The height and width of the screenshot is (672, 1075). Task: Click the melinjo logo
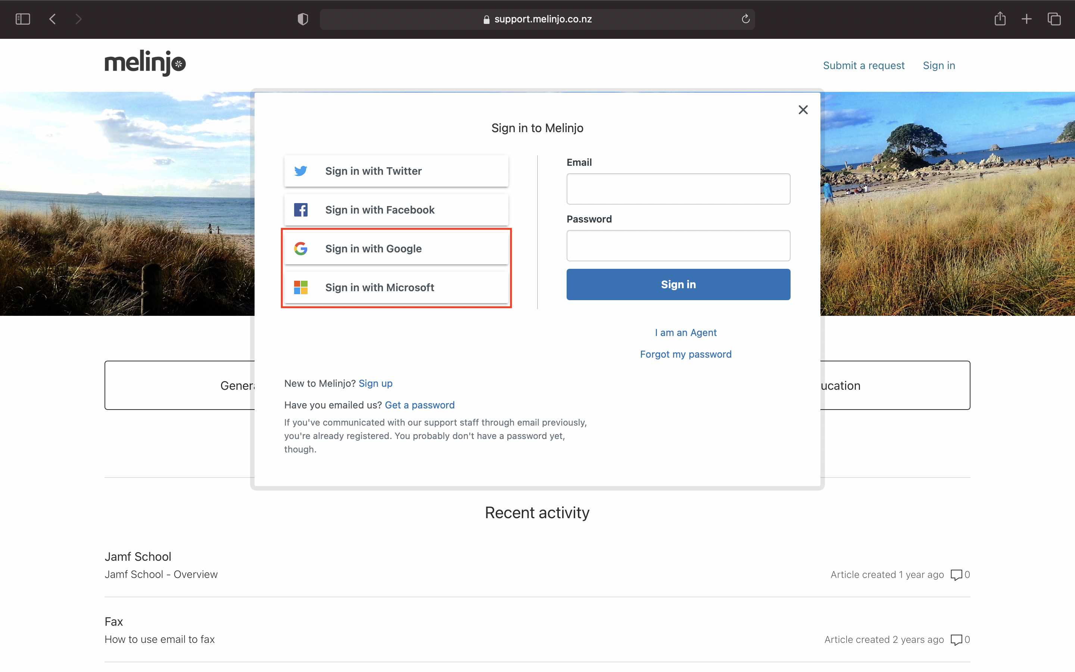click(145, 63)
